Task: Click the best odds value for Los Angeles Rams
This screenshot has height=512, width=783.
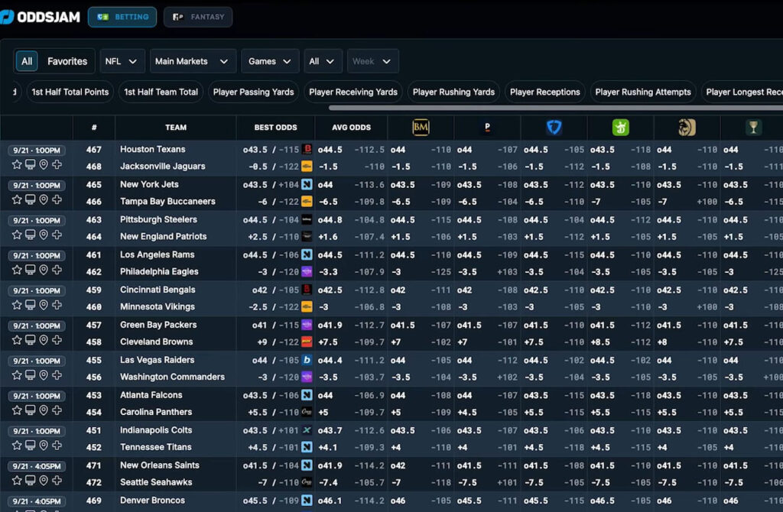Action: click(x=273, y=254)
